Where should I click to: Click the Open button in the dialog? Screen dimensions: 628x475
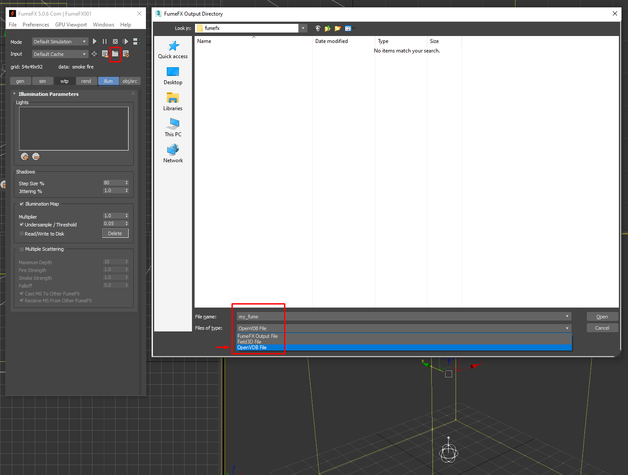click(602, 317)
